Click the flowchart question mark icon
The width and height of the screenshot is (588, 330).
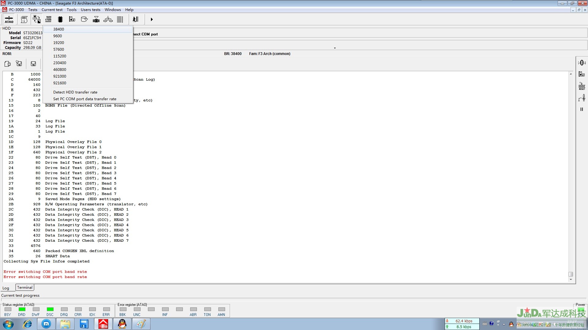[108, 19]
